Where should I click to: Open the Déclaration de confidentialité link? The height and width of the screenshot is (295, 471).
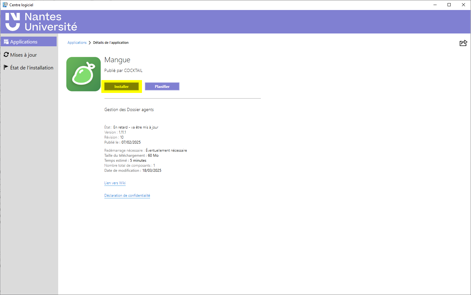(x=127, y=196)
